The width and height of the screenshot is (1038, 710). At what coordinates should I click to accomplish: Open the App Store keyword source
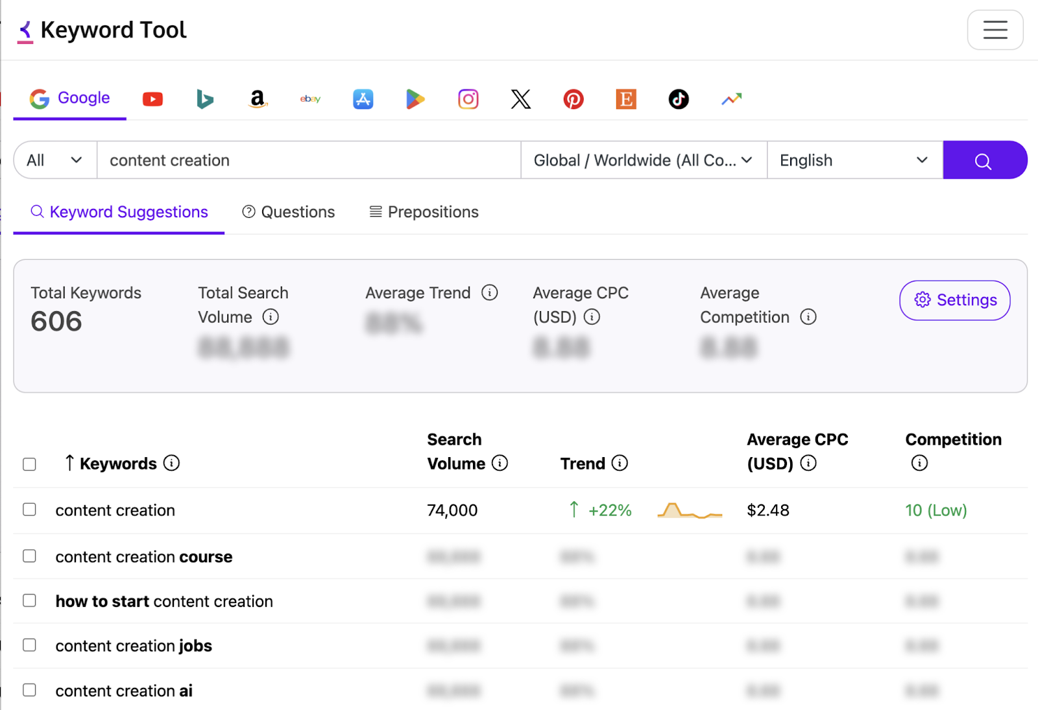tap(363, 99)
